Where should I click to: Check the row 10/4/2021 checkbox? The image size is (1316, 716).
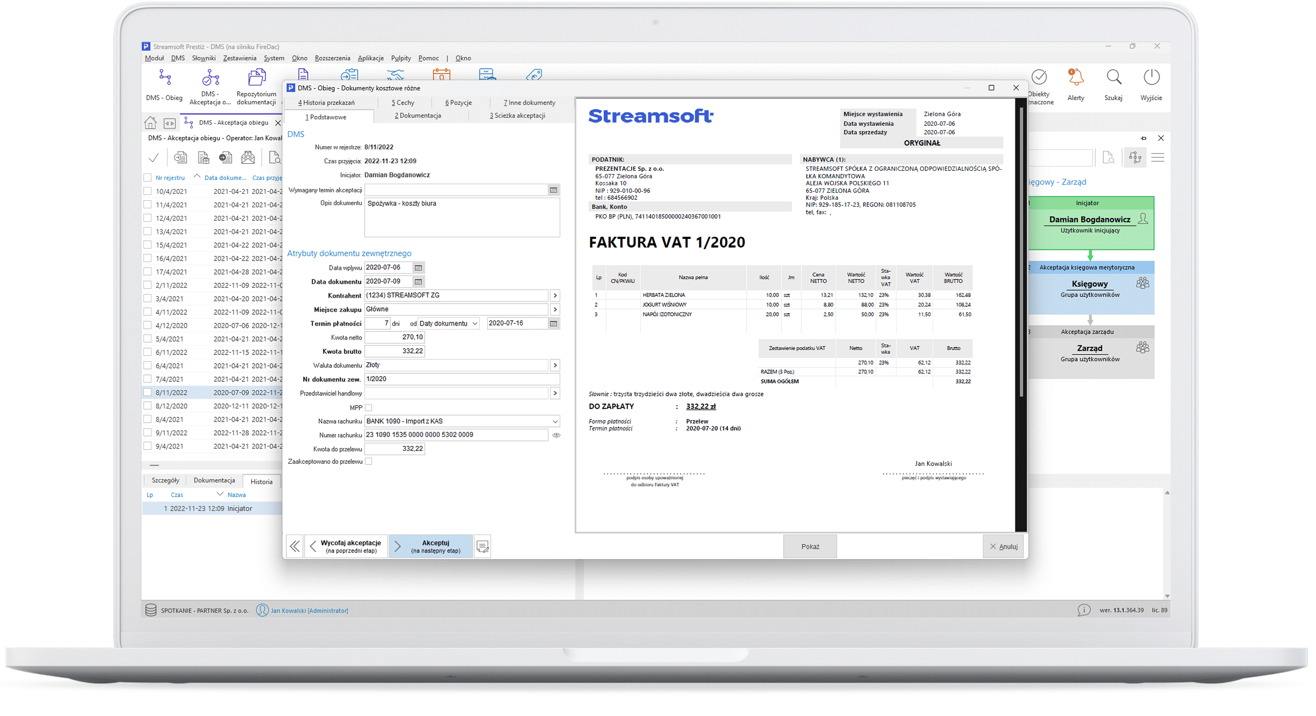click(148, 191)
